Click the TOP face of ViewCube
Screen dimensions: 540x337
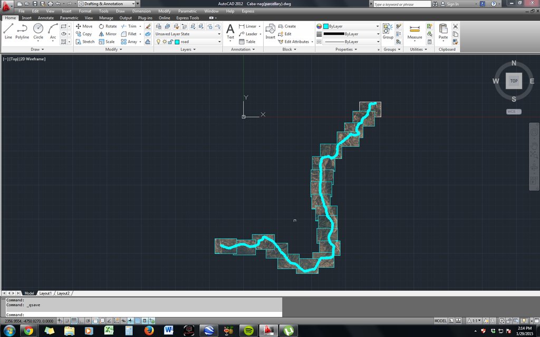[514, 81]
